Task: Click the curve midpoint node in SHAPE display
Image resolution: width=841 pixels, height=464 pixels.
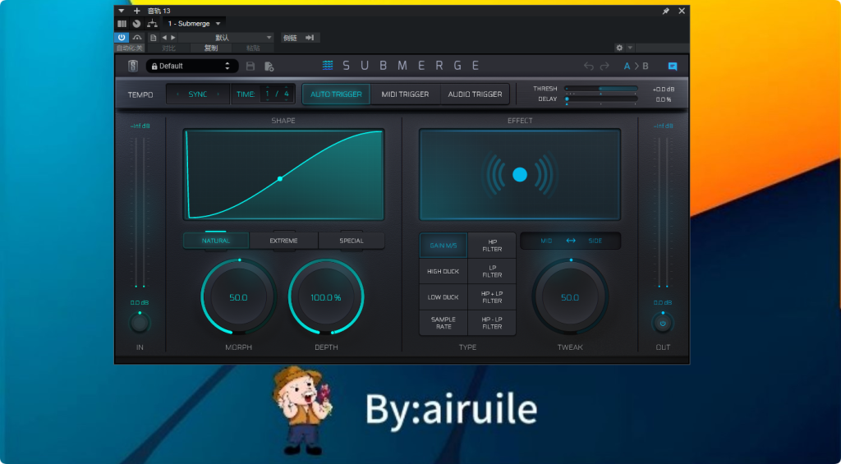Action: [279, 179]
